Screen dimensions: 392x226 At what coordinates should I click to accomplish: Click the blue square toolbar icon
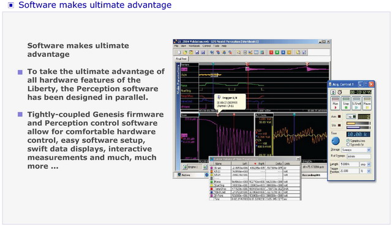[283, 53]
